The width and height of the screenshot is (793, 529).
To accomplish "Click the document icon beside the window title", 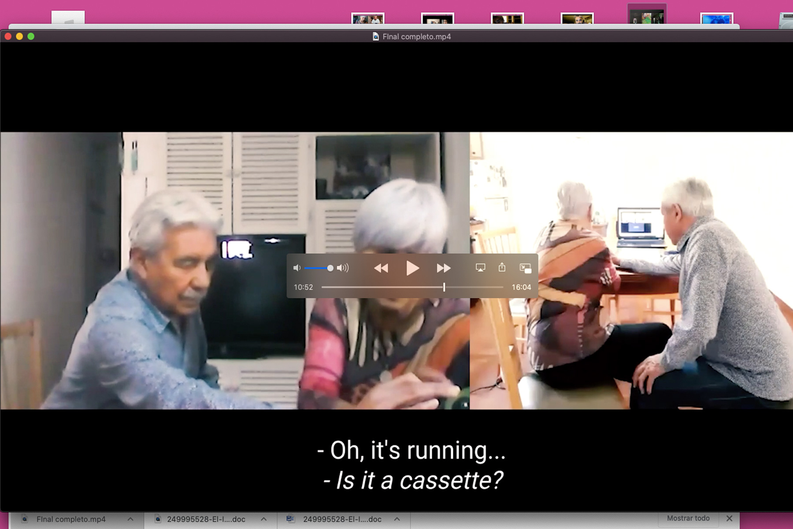I will point(376,37).
